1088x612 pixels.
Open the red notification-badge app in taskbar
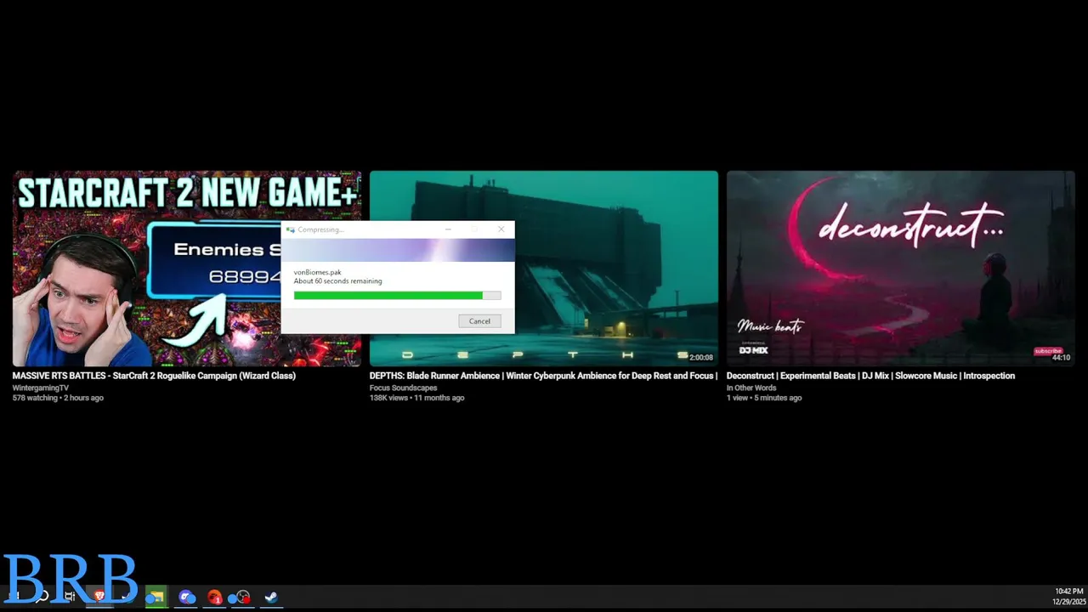point(214,597)
